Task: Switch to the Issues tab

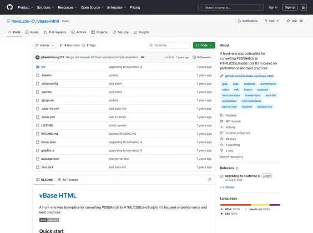Action: (32, 32)
